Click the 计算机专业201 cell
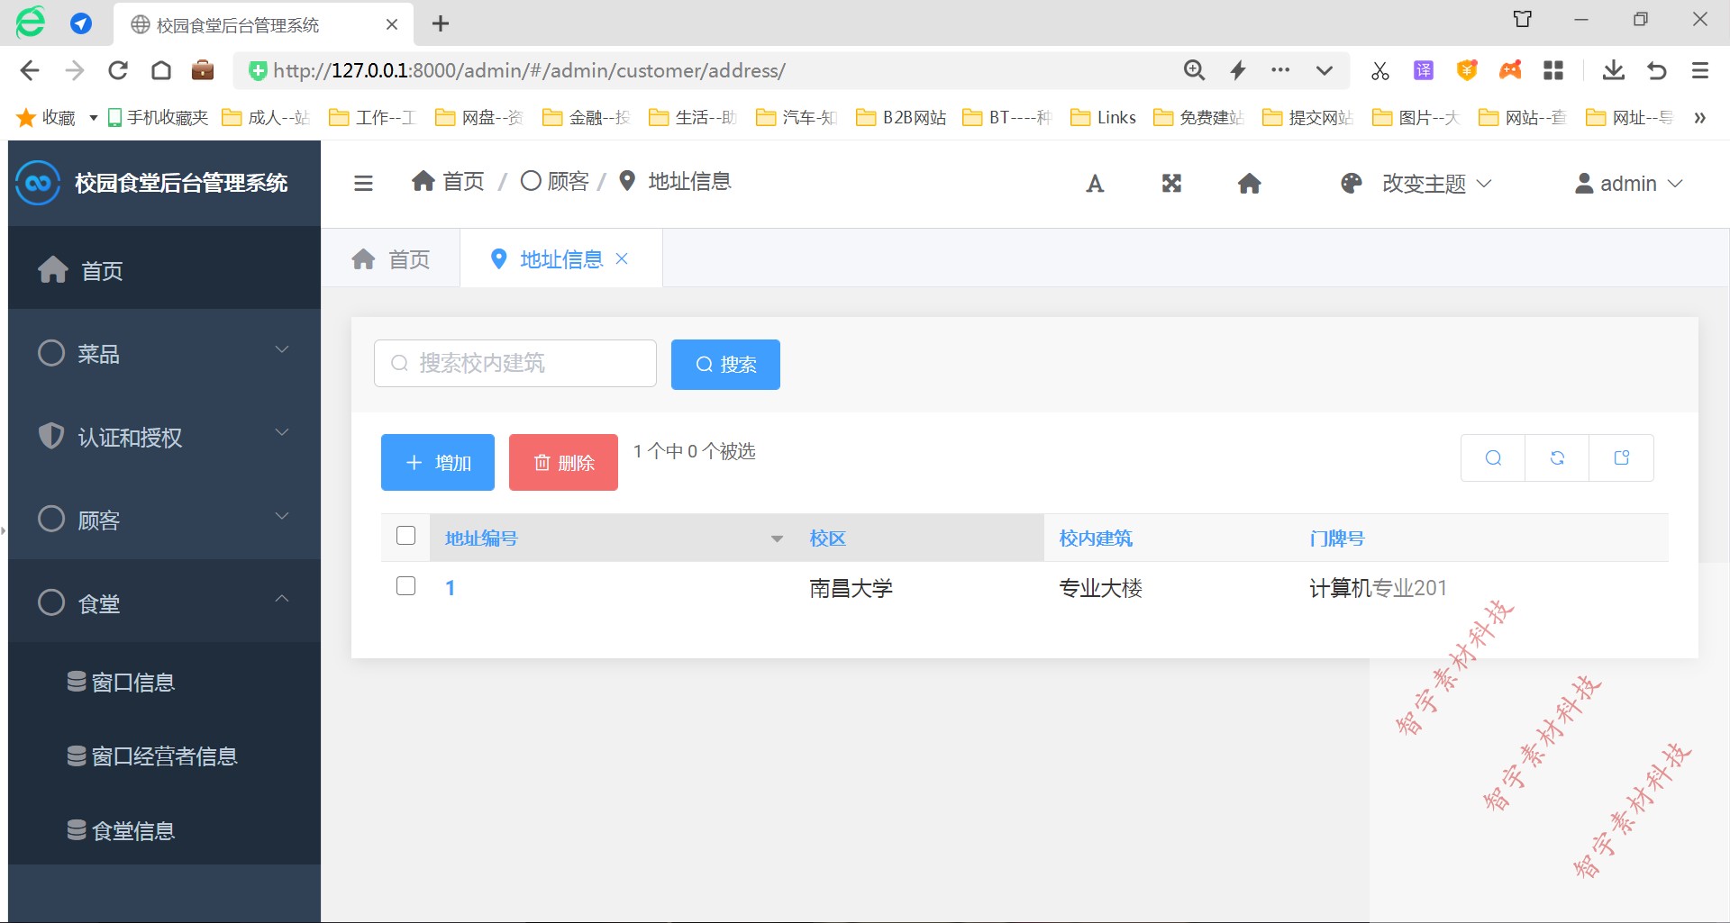Viewport: 1730px width, 923px height. pyautogui.click(x=1378, y=589)
